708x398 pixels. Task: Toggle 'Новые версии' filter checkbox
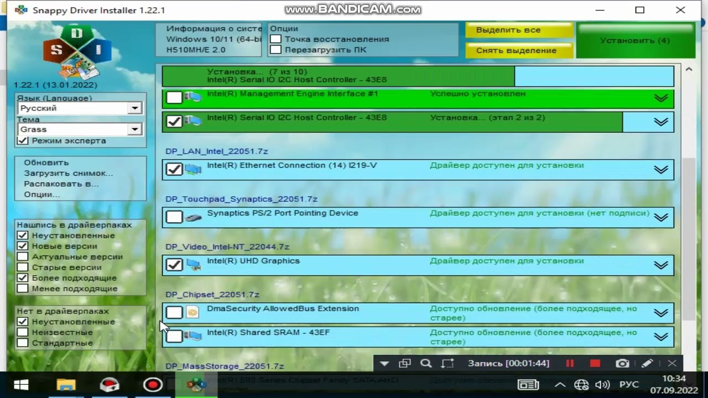pyautogui.click(x=23, y=246)
